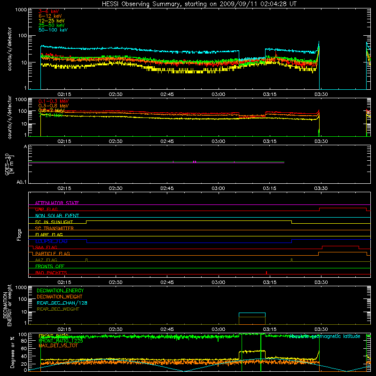Select the GAP_FLAG label
This screenshot has height=376, width=376.
(x=46, y=209)
